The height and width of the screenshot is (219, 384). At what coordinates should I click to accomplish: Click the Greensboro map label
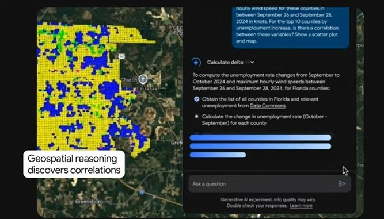coord(89,202)
